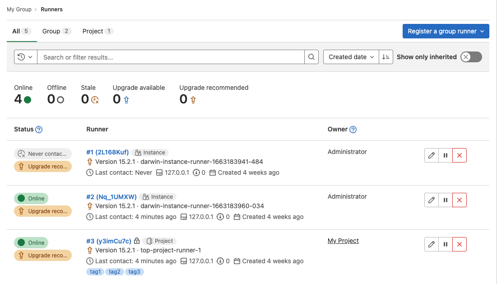Switch to the Project runners tab
Screen dimensions: 497x284
(98, 31)
